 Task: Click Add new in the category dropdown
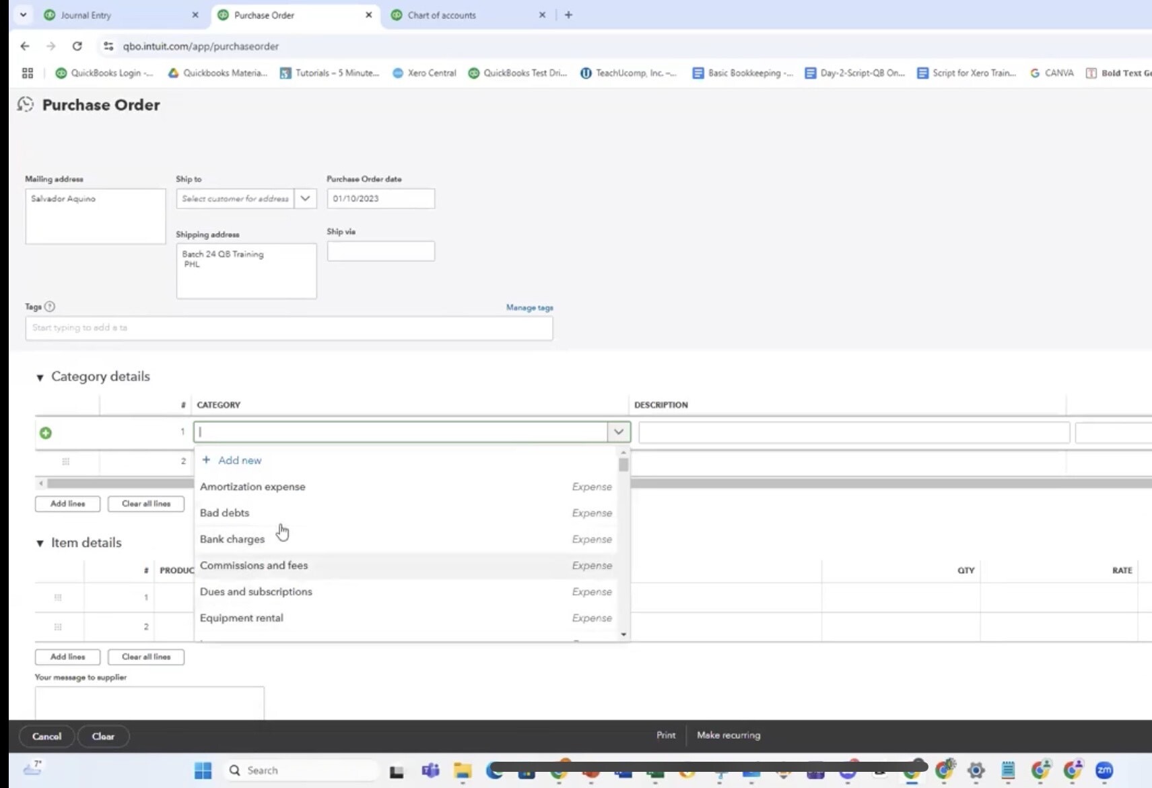(232, 460)
